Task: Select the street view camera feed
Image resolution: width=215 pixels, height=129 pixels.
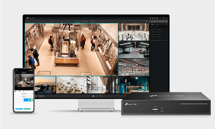Action: pyautogui.click(x=103, y=85)
